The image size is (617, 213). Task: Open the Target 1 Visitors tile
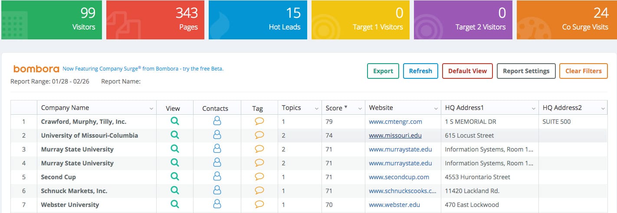click(x=361, y=20)
